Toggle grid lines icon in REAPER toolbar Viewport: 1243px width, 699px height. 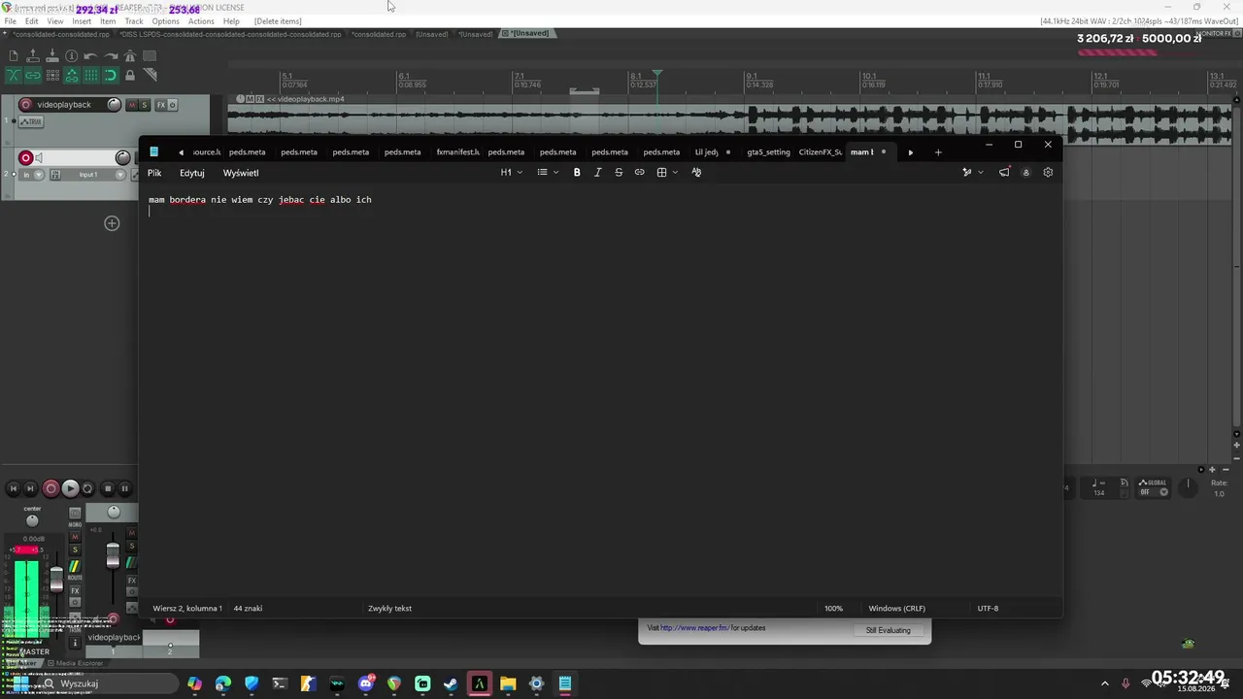tap(91, 76)
